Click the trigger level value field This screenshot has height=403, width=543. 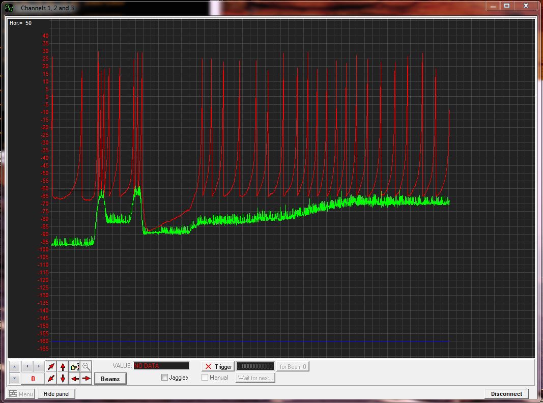coord(255,366)
